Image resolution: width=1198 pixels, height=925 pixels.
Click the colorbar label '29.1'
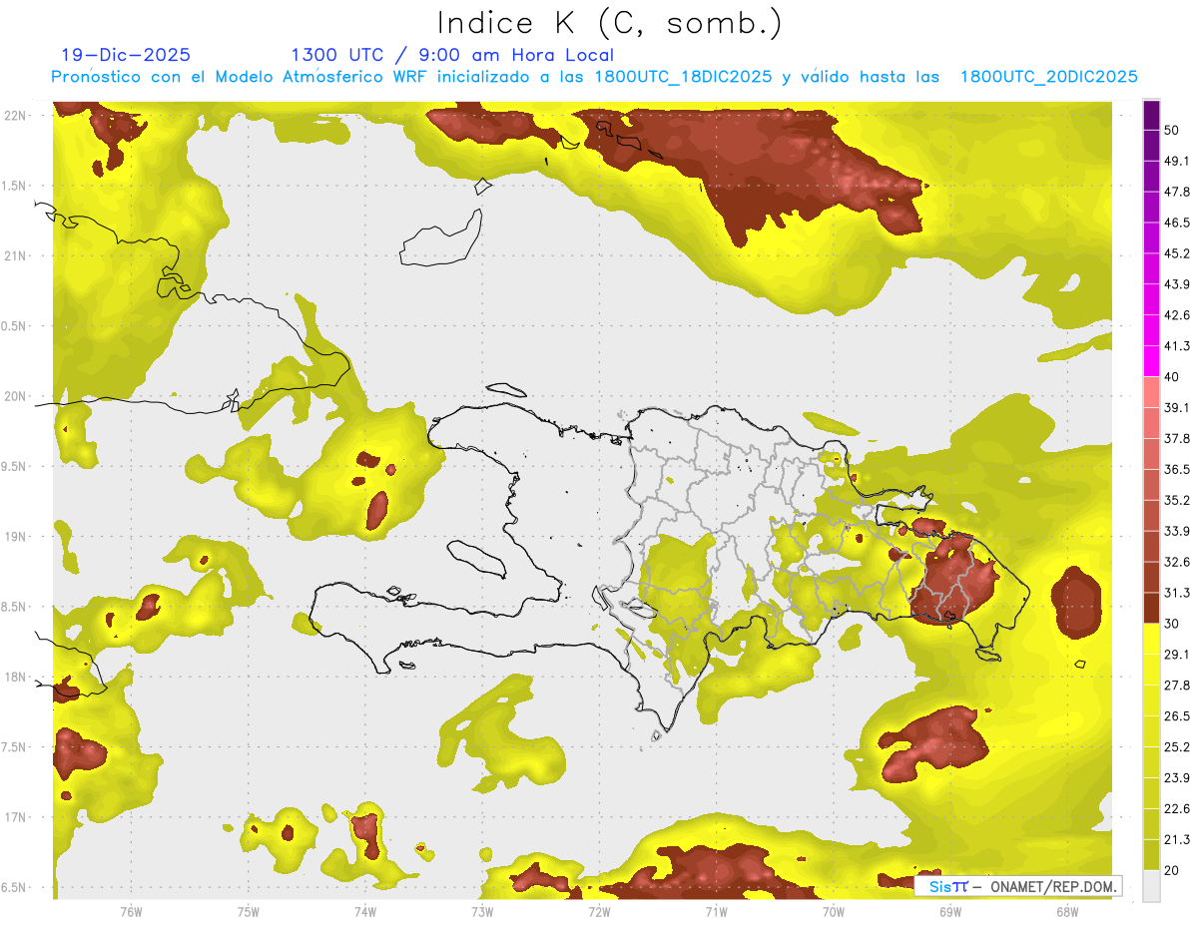(x=1177, y=654)
